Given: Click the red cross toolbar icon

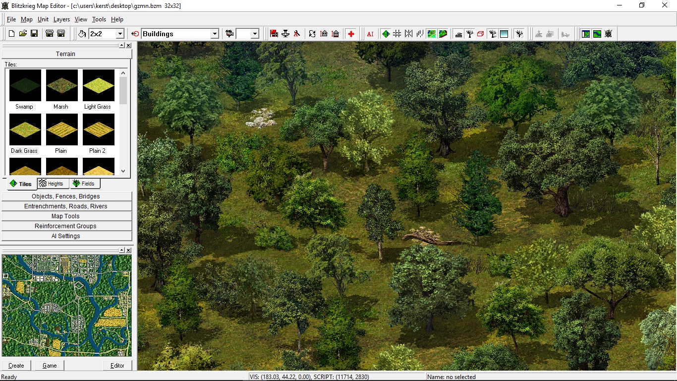Looking at the screenshot, I should click(x=351, y=34).
